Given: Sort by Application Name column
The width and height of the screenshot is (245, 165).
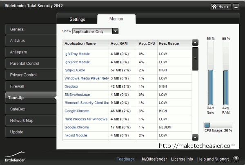Looking at the screenshot, I should [86, 44].
